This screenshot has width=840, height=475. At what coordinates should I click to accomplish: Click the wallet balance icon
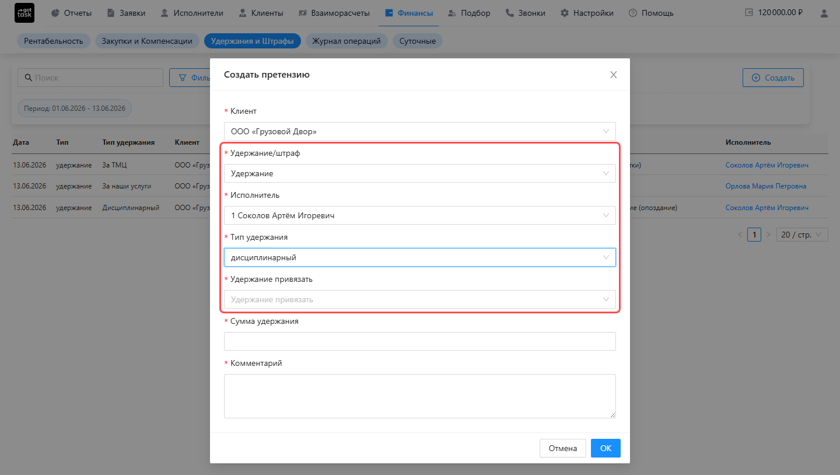[750, 13]
